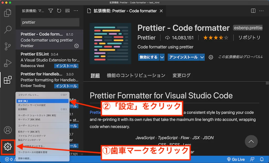Image resolution: width=269 pixels, height=163 pixels.
Task: Click the esbenp.prettier identifier badge
Action: [x=248, y=28]
